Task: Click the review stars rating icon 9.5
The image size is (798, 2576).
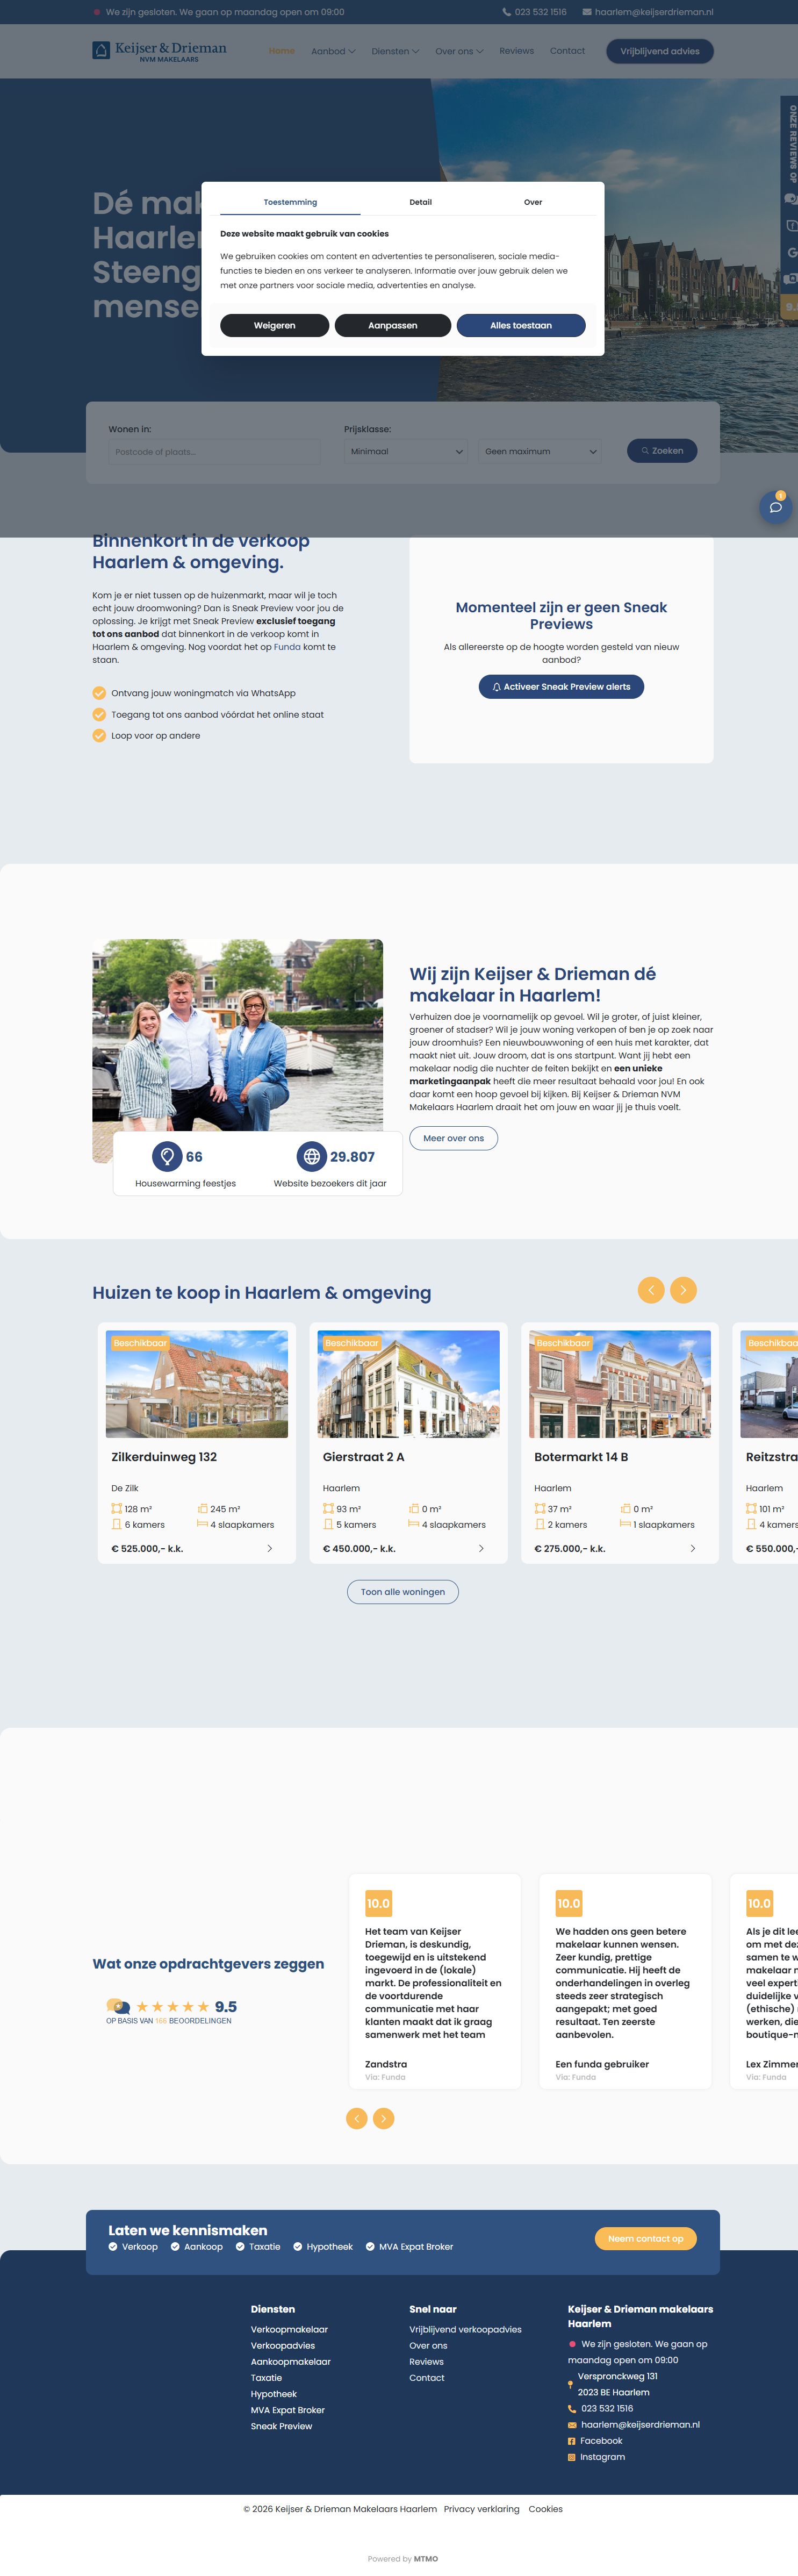Action: click(172, 2006)
